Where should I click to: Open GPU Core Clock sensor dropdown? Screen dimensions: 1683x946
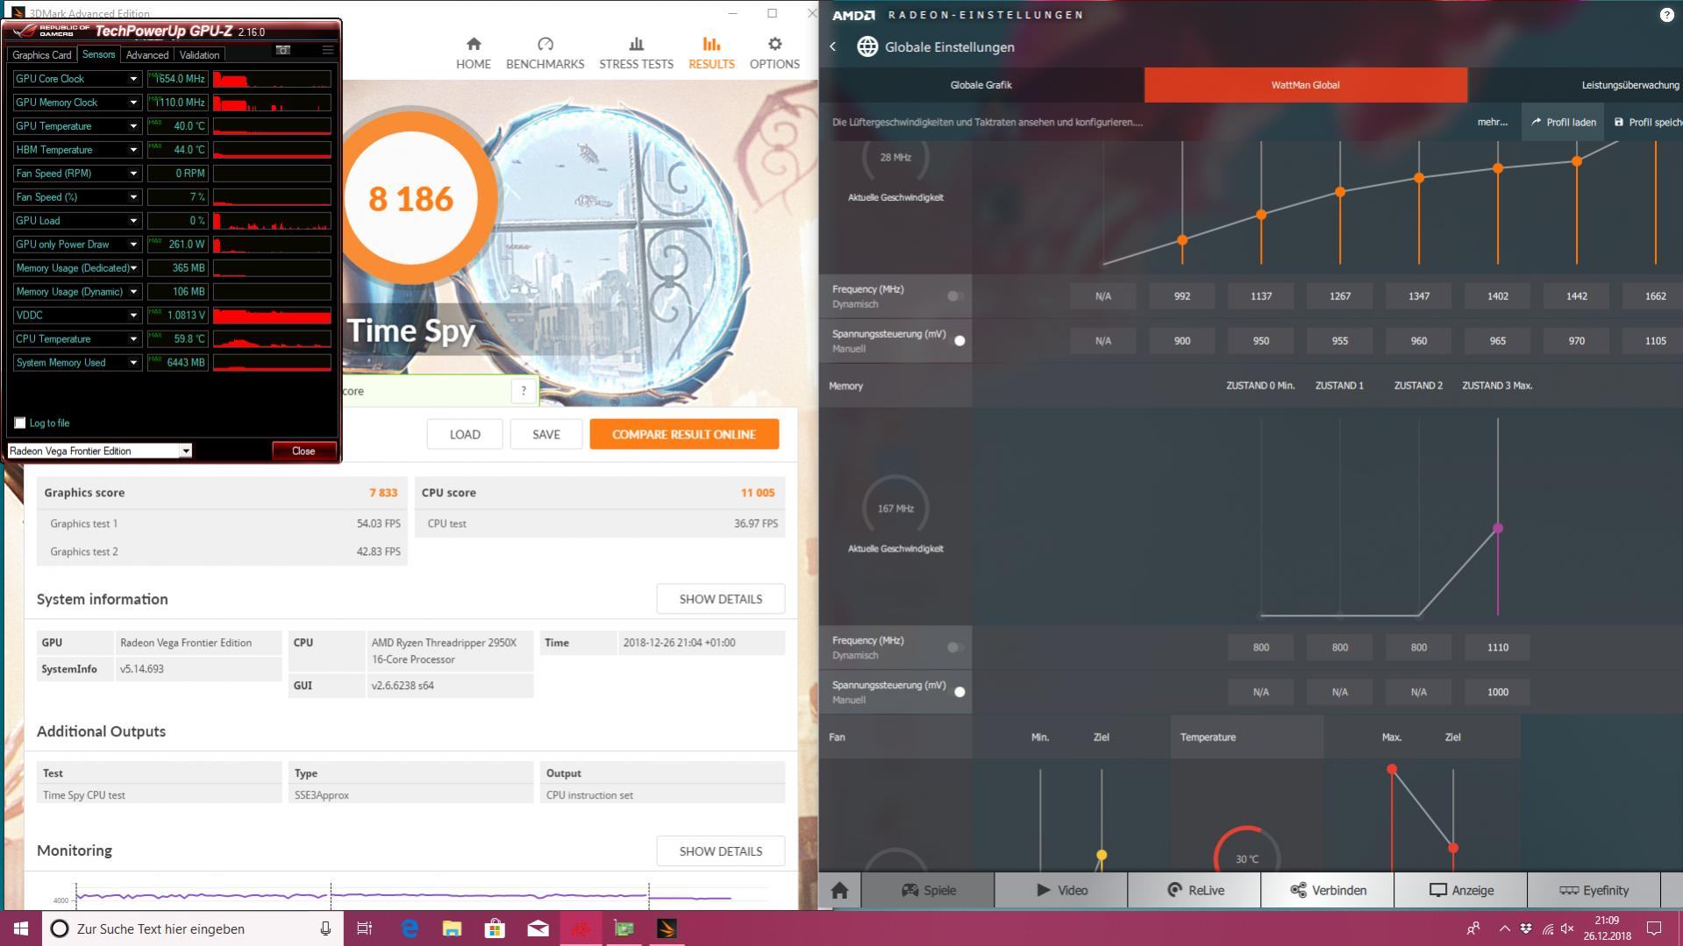click(x=133, y=79)
